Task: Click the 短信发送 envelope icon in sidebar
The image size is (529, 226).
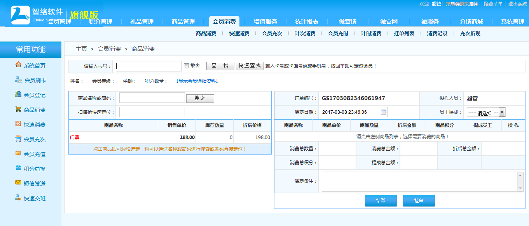Action: 18,183
